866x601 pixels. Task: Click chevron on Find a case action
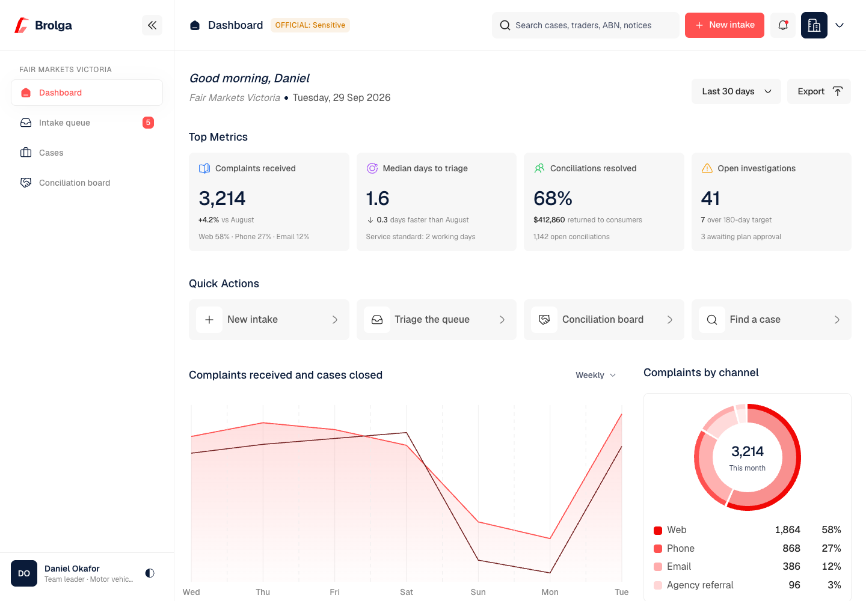click(837, 320)
